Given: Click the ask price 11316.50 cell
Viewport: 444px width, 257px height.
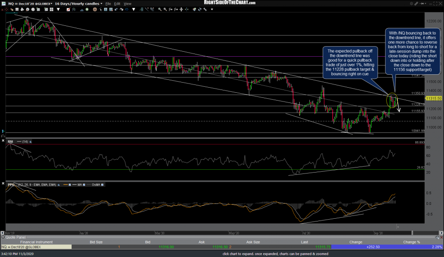Looking at the screenshot, I should point(220,247).
